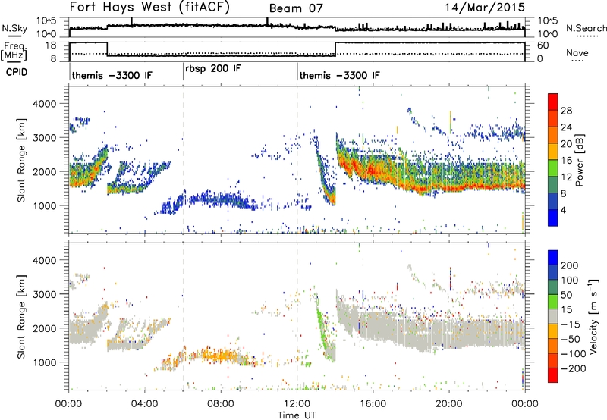The width and height of the screenshot is (607, 420).
Task: Click the "08:00" time axis label
Action: (x=221, y=404)
